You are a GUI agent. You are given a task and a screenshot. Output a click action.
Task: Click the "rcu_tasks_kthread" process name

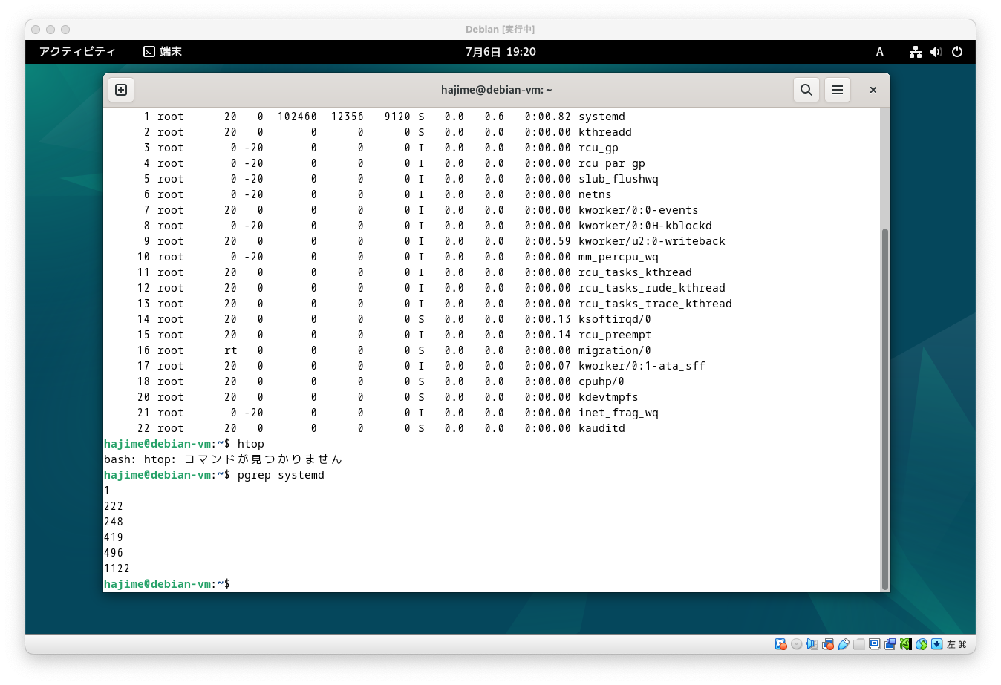pos(635,272)
